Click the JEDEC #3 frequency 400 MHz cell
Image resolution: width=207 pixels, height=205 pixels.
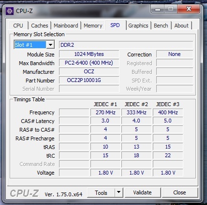pyautogui.click(x=168, y=112)
